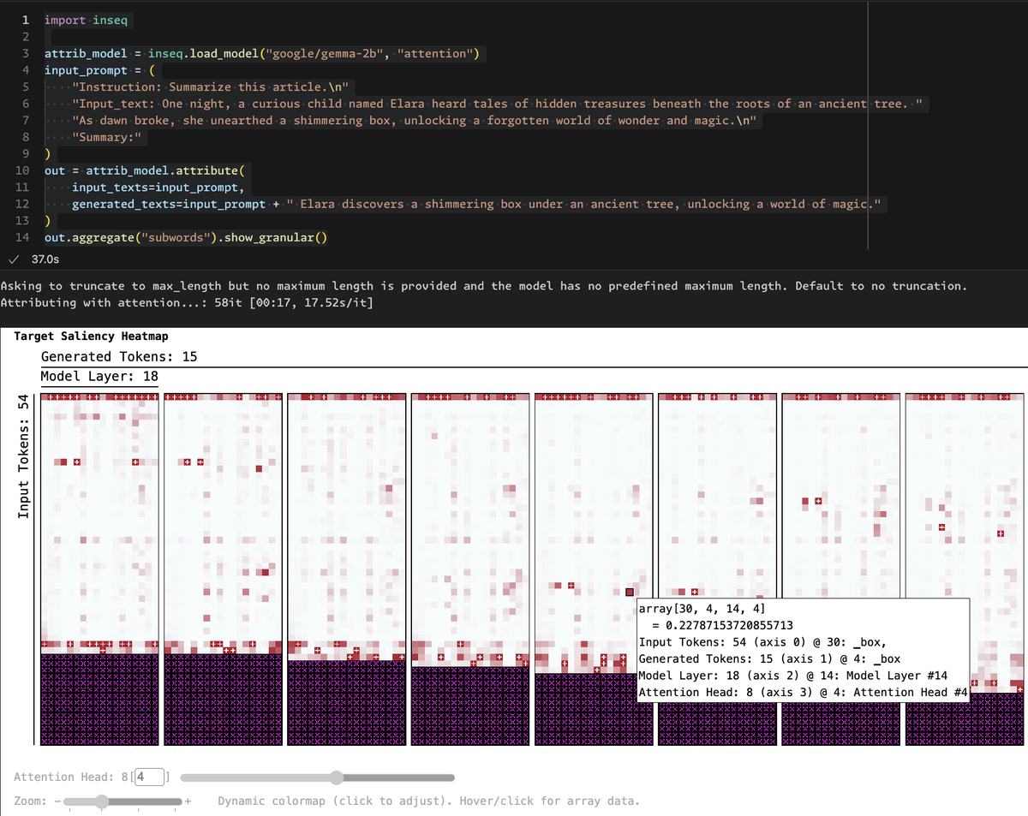Click the array value tooltip box

(803, 651)
